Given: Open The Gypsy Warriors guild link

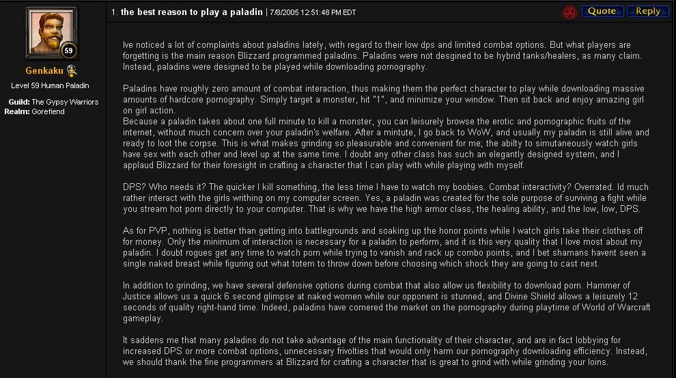Looking at the screenshot, I should click(x=65, y=102).
